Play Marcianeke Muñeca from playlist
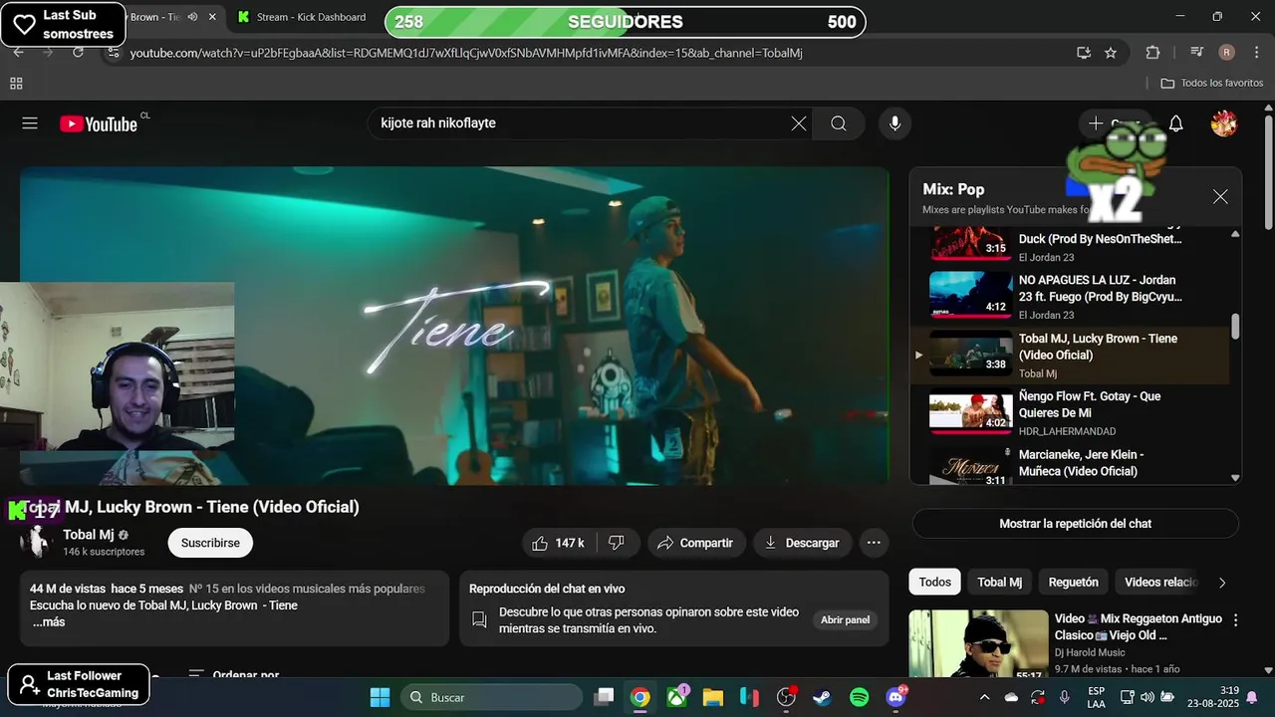Screen dimensions: 1275x717 [x=1069, y=464]
